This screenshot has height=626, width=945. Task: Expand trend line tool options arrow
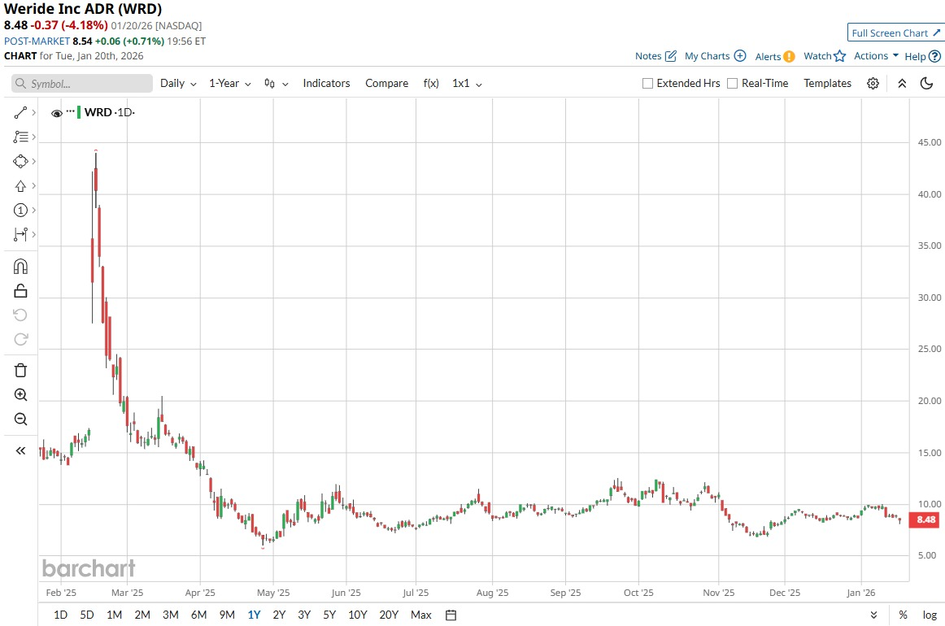coord(34,113)
